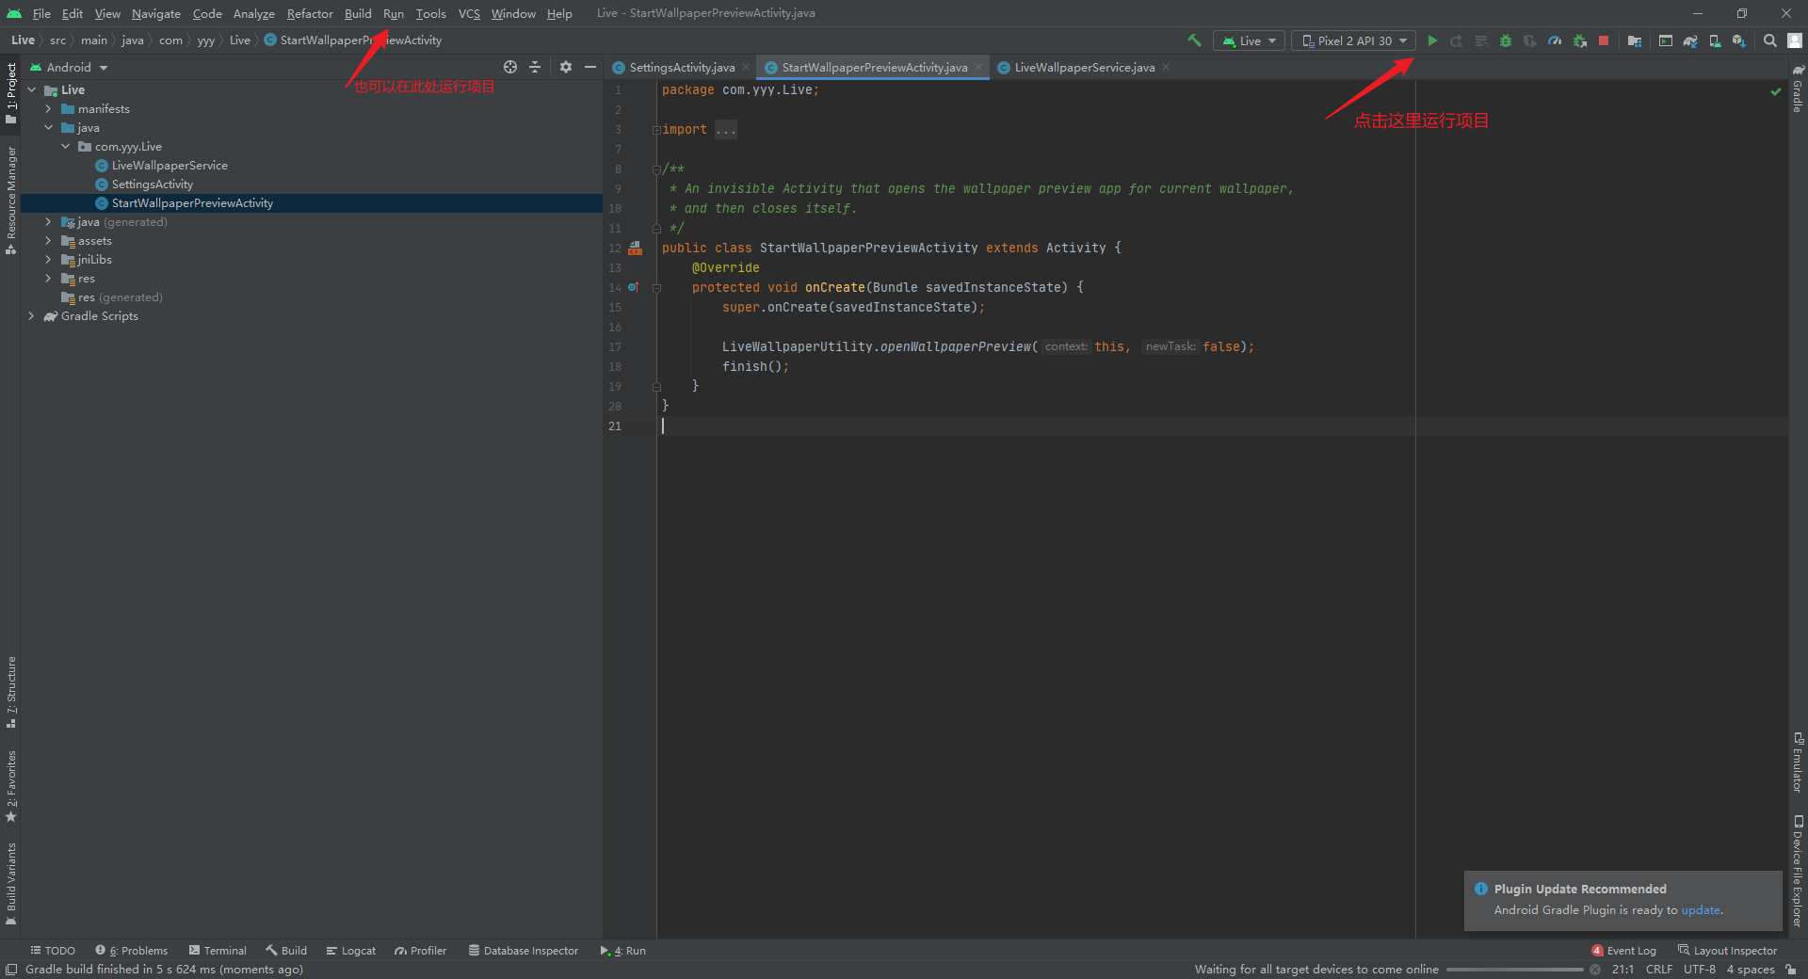Click the green inspection checkmark
This screenshot has height=979, width=1808.
(x=1776, y=91)
